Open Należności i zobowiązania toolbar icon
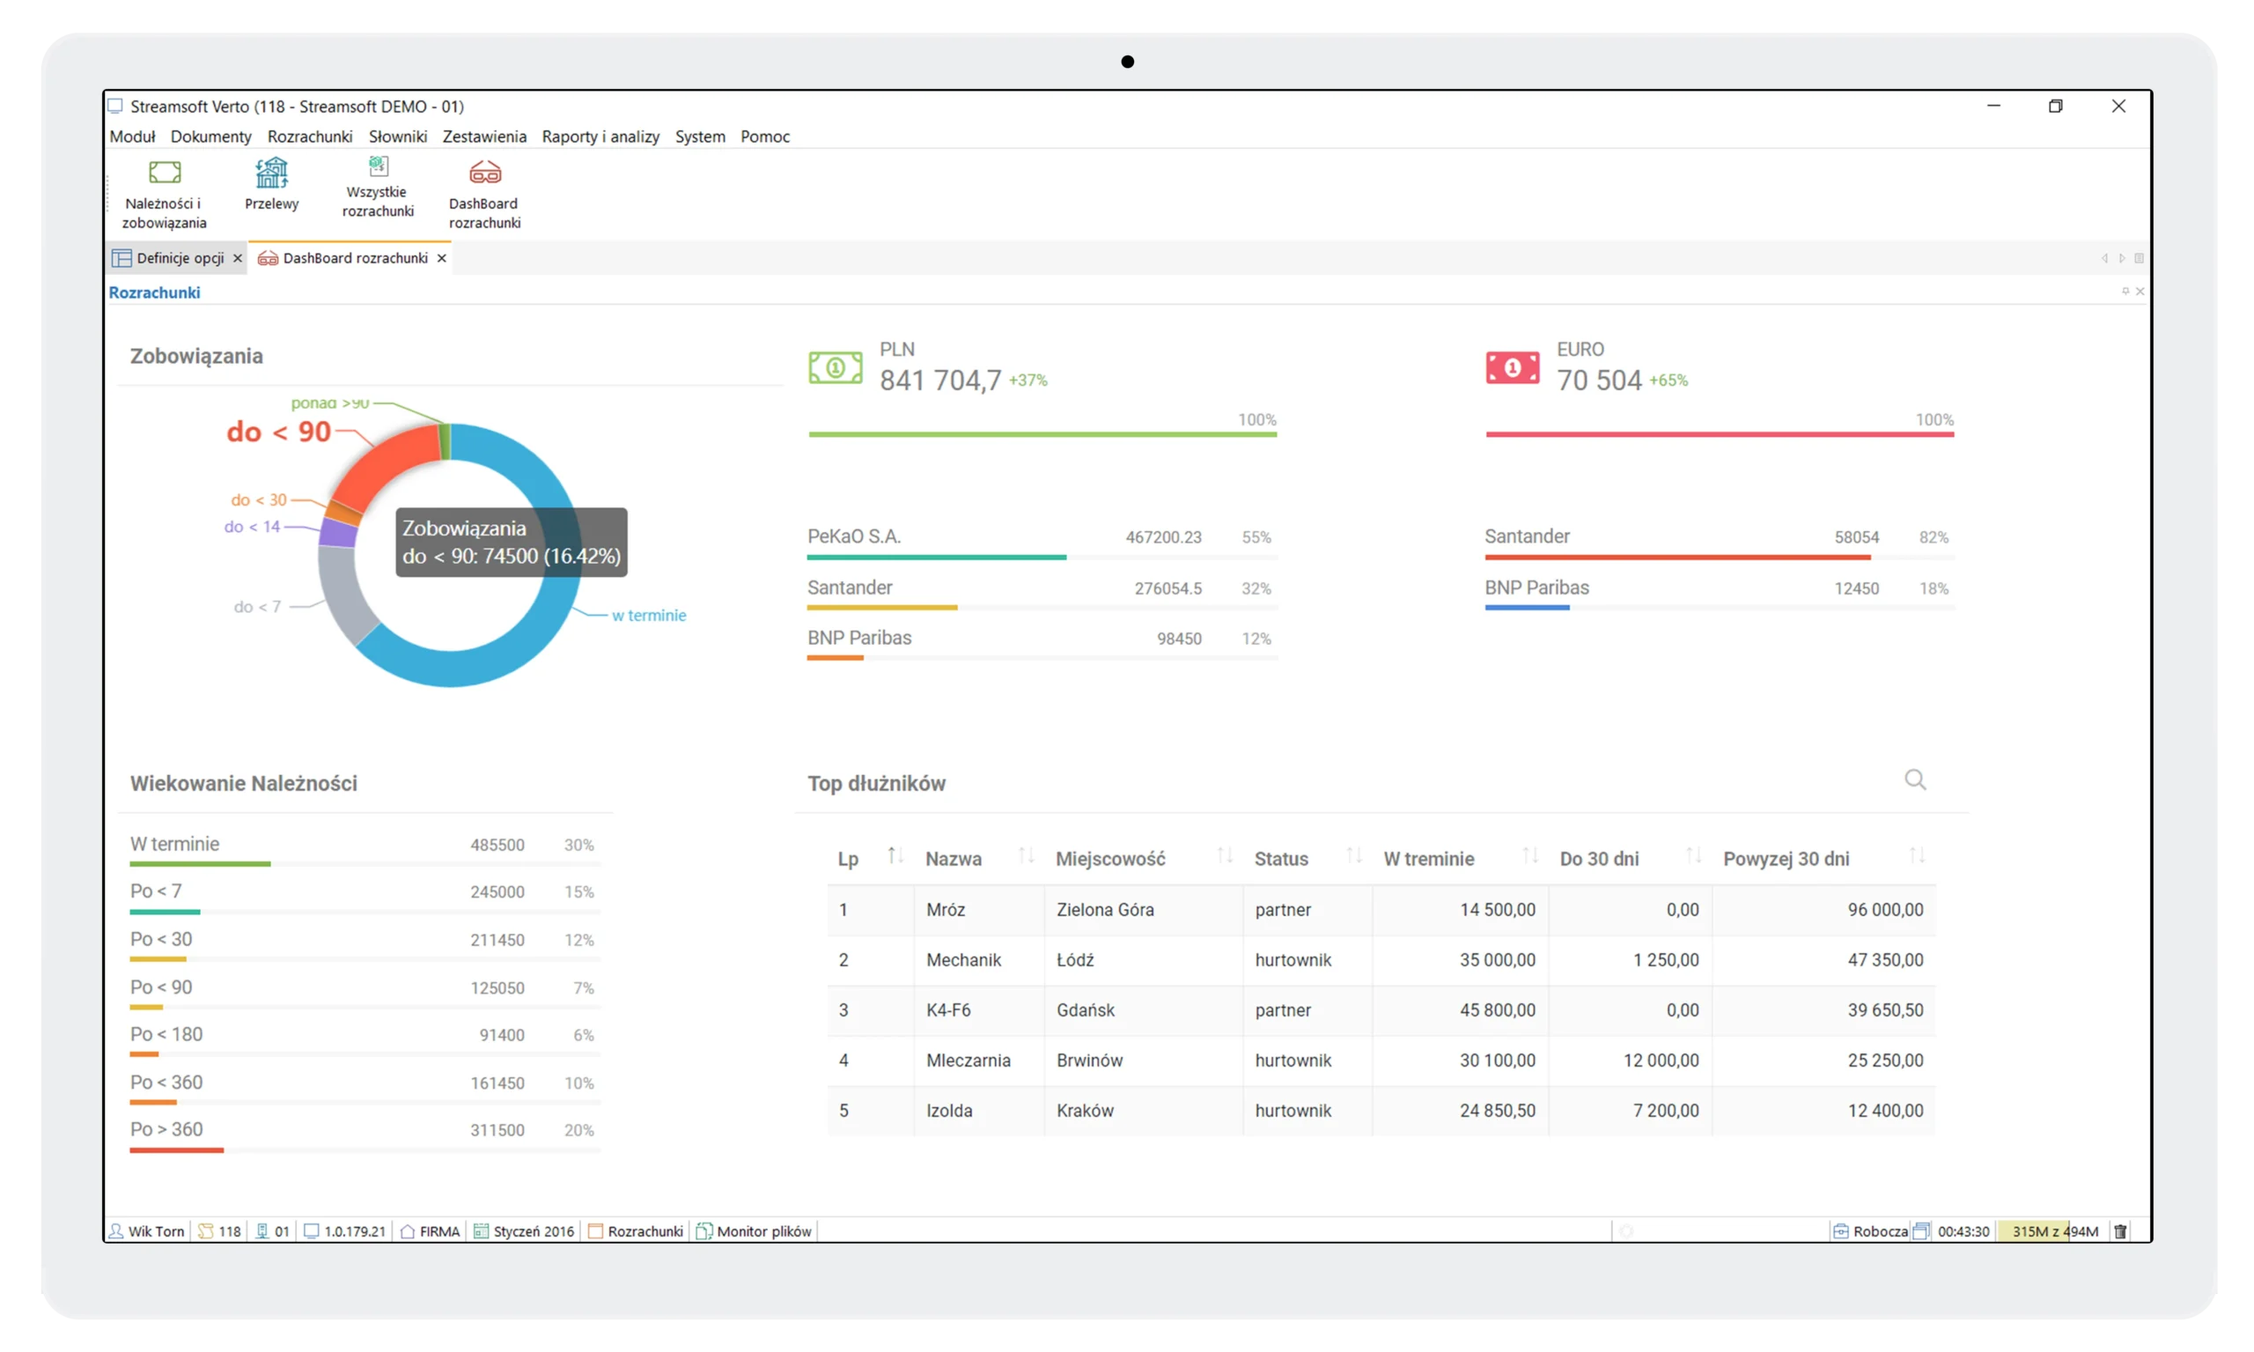The height and width of the screenshot is (1352, 2254). click(x=165, y=172)
